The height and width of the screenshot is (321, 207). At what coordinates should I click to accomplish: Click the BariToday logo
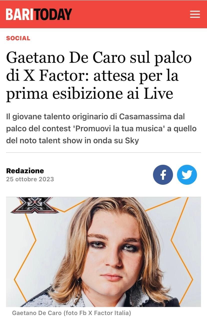(x=39, y=14)
